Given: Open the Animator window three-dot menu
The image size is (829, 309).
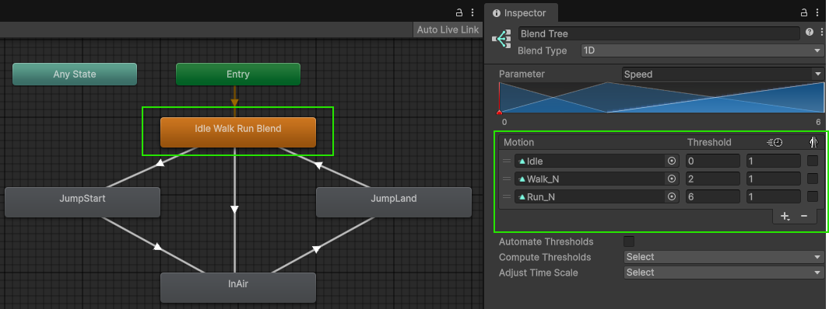Looking at the screenshot, I should (x=472, y=12).
